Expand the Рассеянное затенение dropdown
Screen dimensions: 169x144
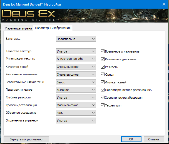76,75
